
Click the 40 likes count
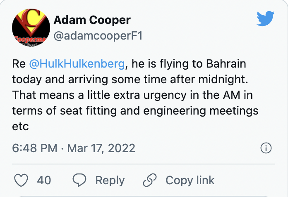(44, 180)
